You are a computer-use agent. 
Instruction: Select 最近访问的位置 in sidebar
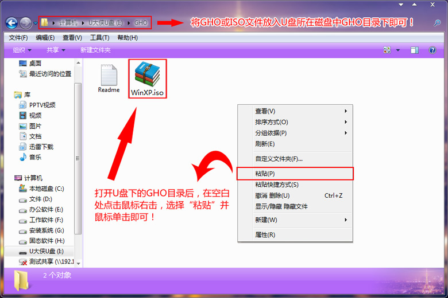(45, 74)
